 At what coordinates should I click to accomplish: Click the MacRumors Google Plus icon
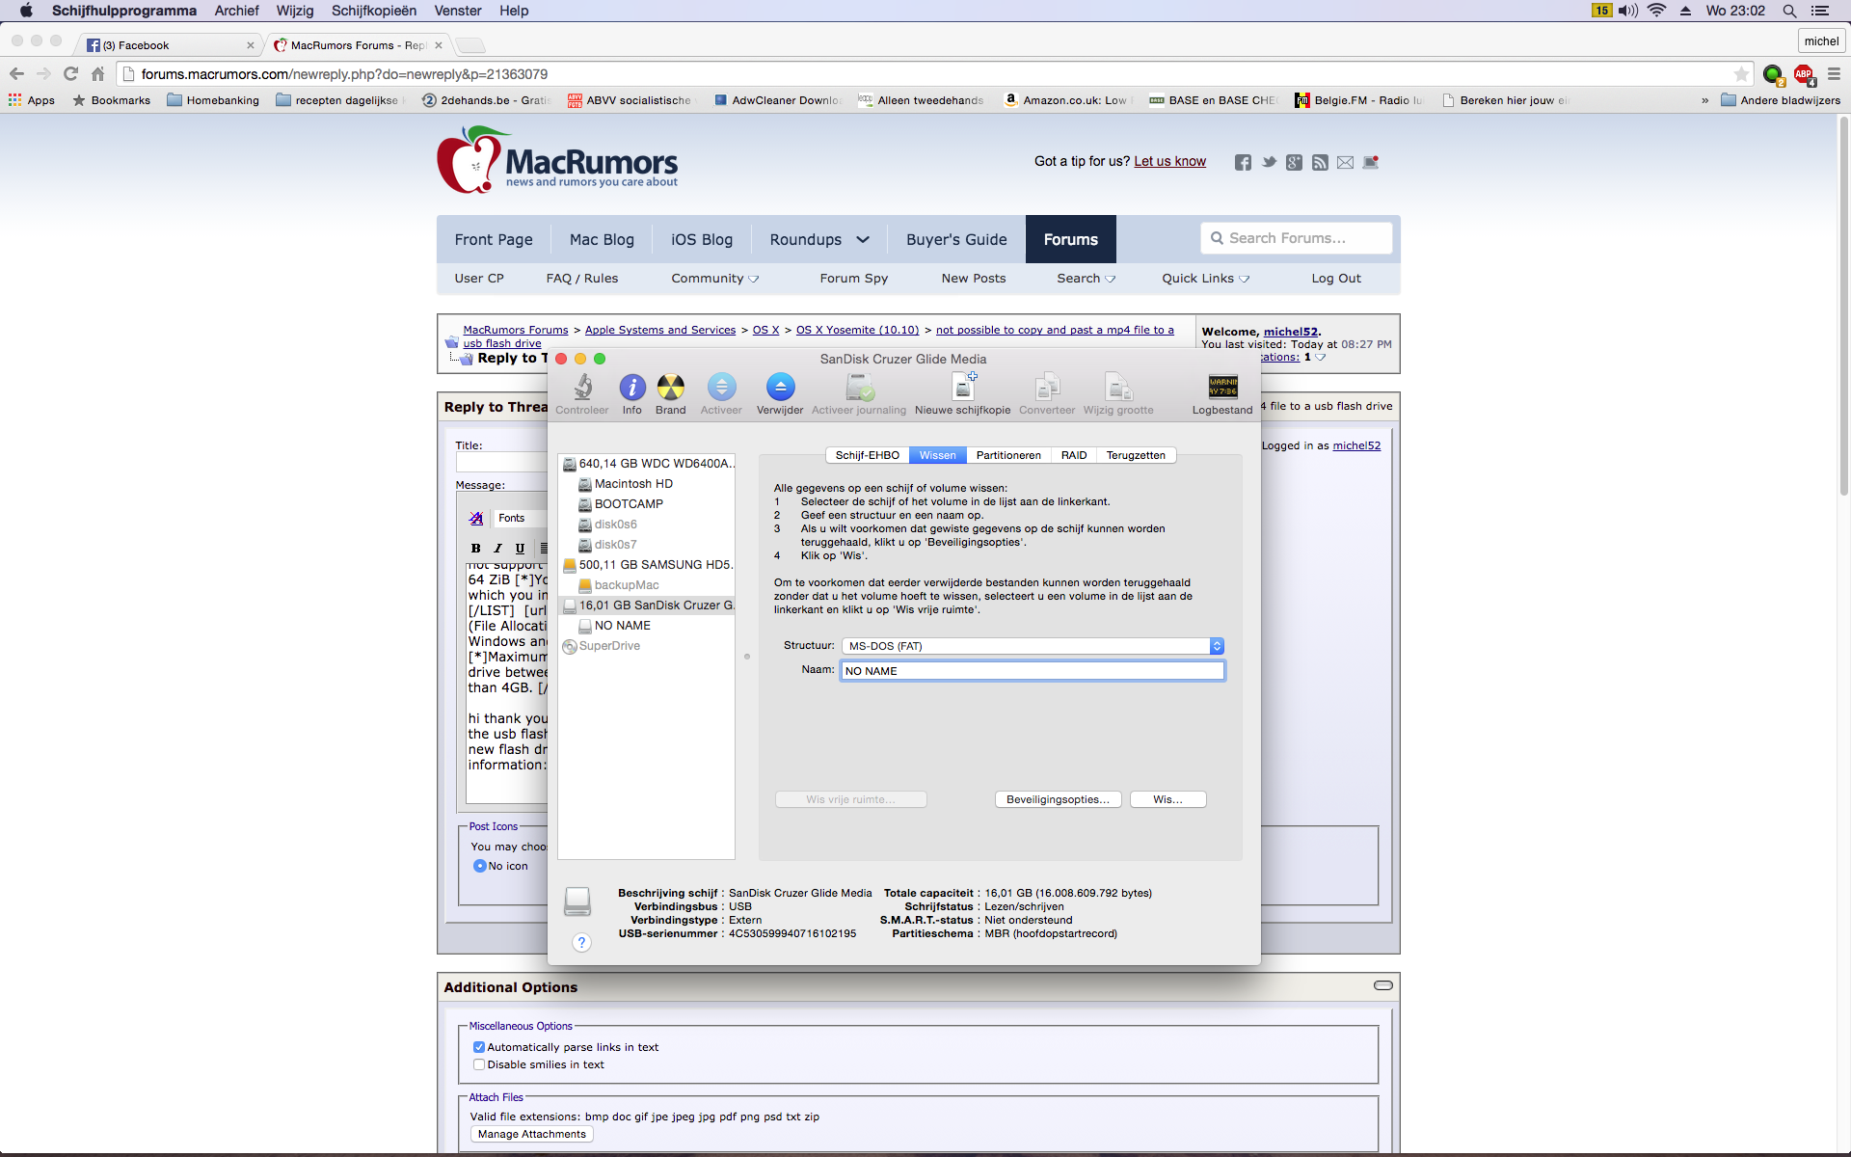tap(1294, 162)
